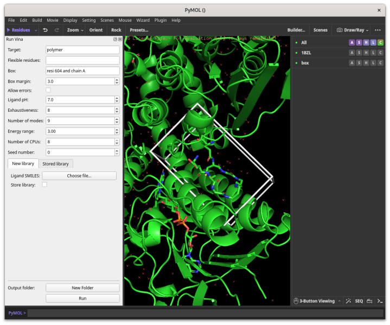Viewport: 390px width, 325px height.
Task: Click the Run button
Action: tap(82, 298)
